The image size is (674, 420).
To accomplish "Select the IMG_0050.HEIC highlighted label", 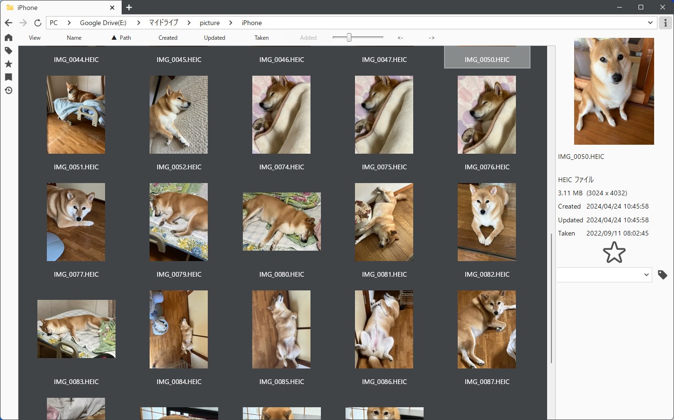I will 487,60.
